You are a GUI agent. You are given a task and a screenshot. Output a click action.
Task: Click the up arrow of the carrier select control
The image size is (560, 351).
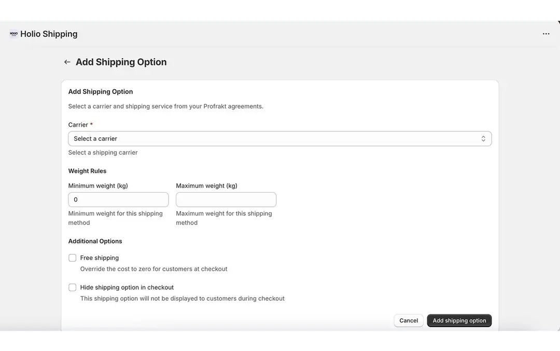click(x=483, y=137)
